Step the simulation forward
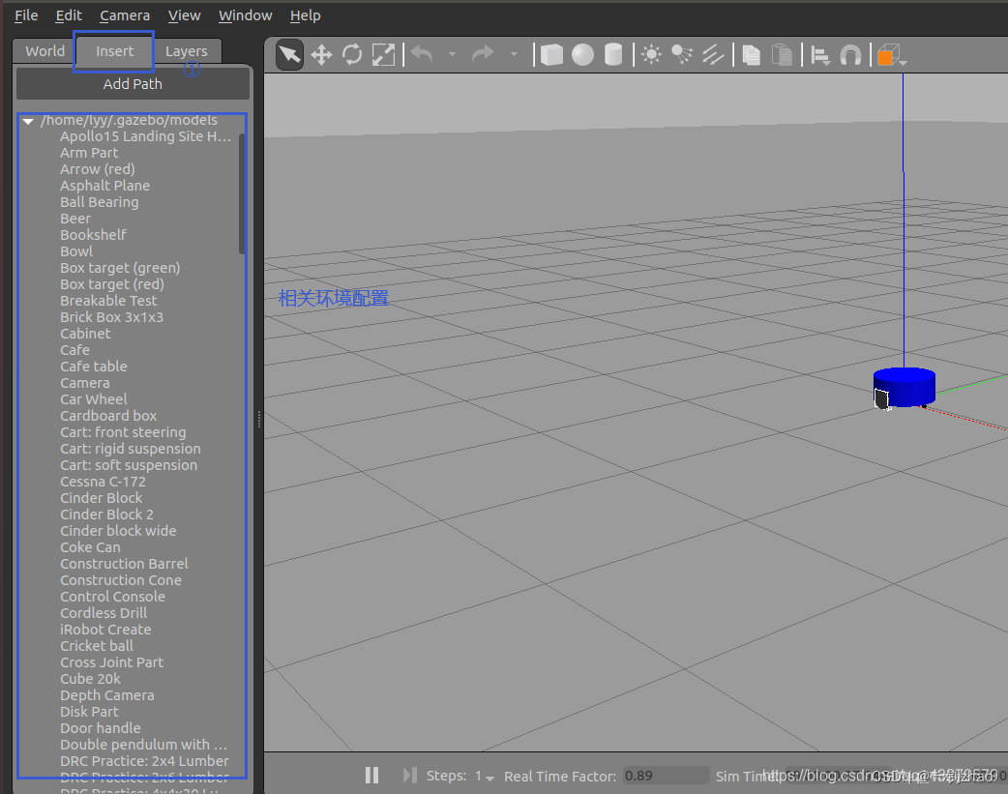1008x794 pixels. [x=409, y=775]
